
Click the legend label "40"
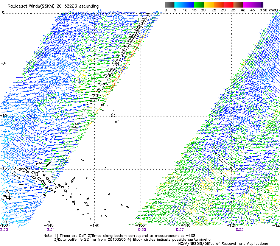click(243, 10)
